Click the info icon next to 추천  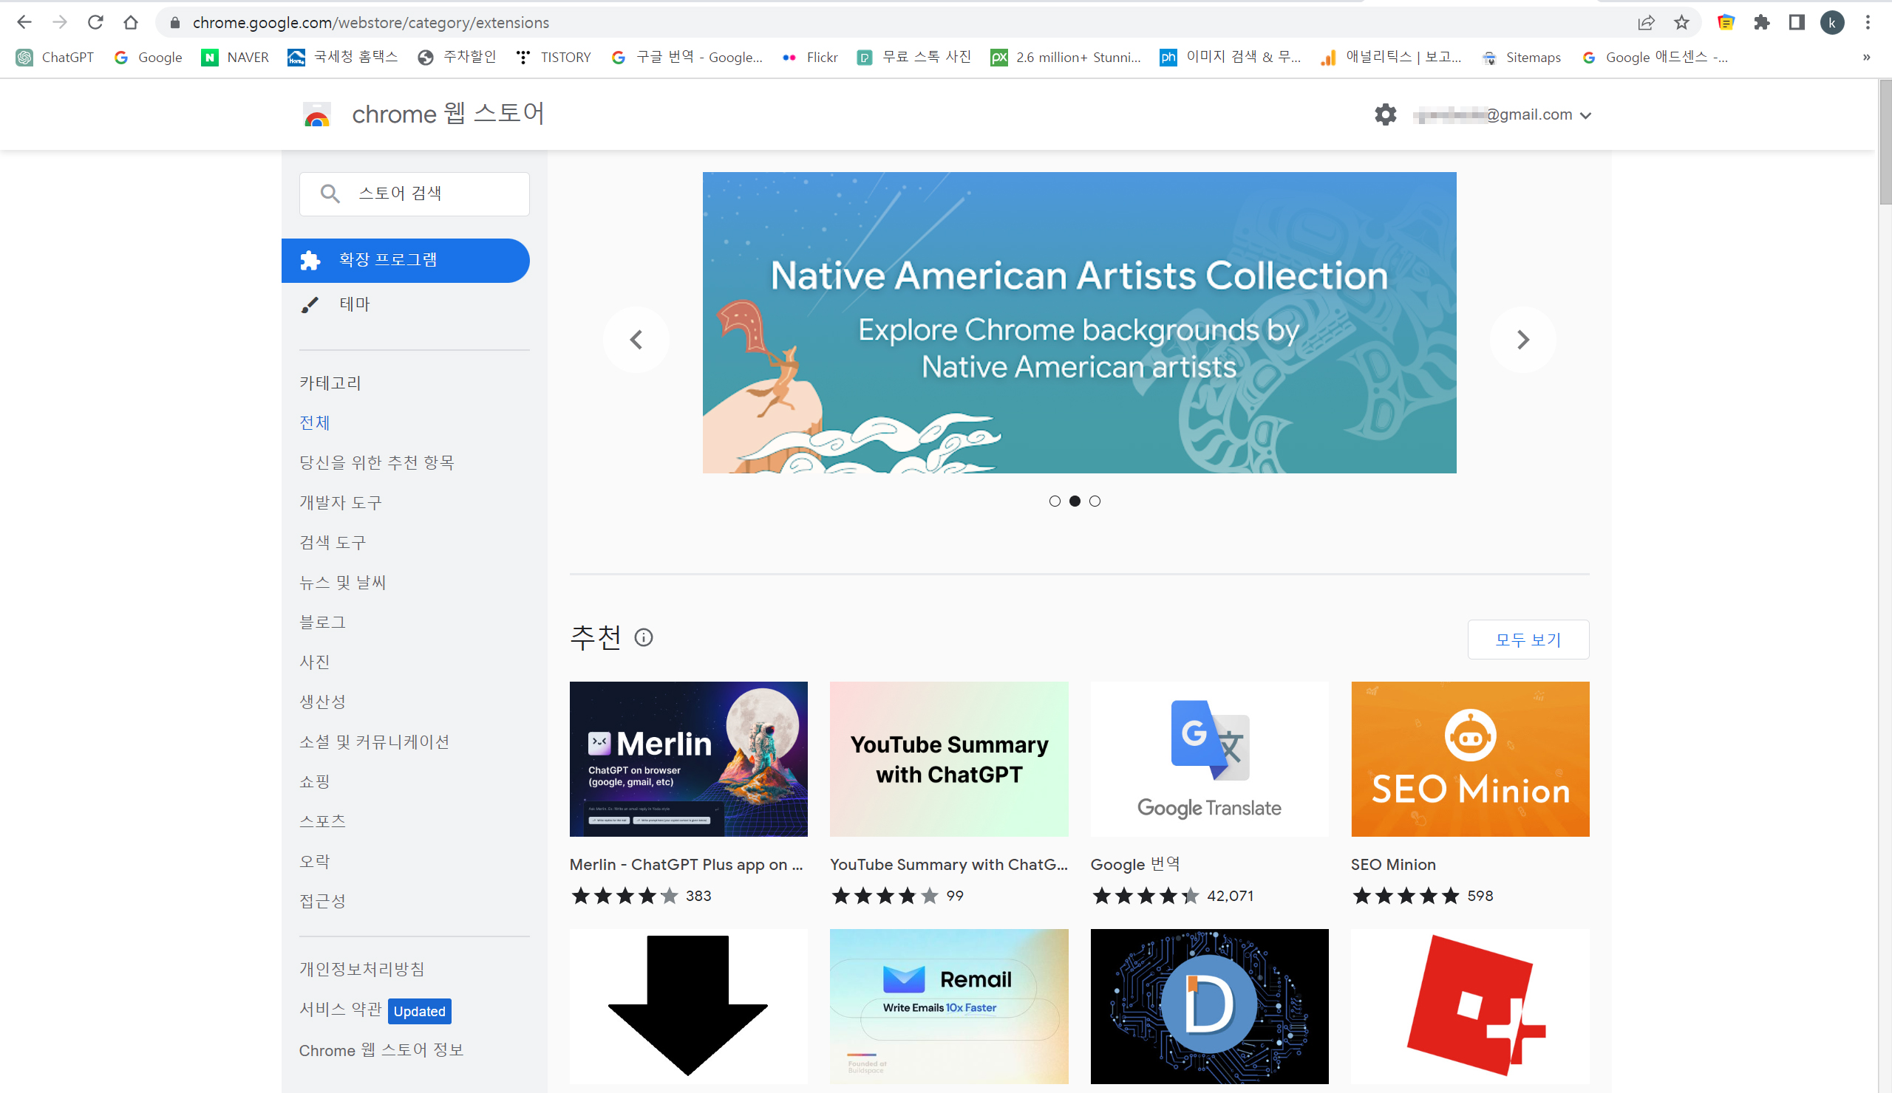[x=644, y=637]
